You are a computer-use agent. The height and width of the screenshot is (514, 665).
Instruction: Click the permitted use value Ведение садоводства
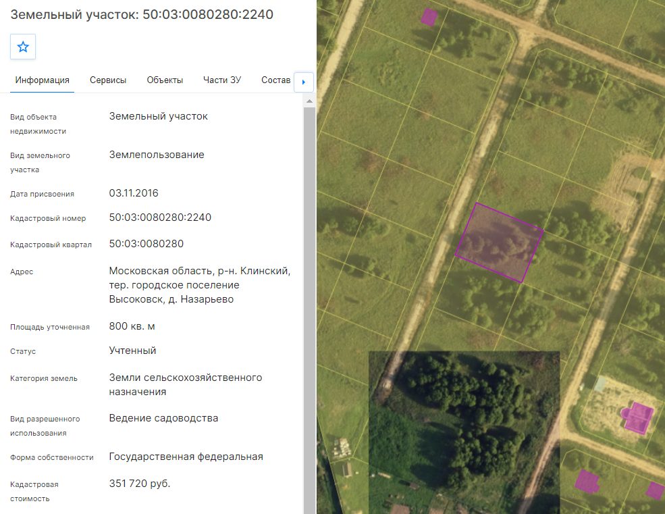pyautogui.click(x=163, y=418)
